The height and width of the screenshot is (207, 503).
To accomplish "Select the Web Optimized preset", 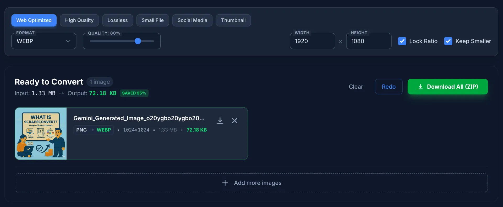I will tap(34, 20).
